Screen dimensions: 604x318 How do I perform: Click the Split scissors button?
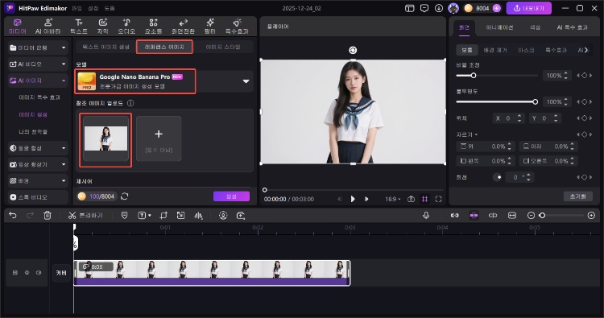85,215
